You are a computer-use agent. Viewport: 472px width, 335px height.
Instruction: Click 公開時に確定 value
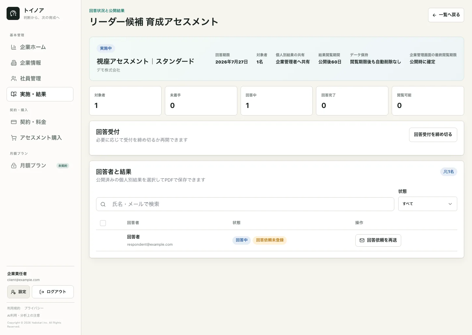tap(423, 62)
